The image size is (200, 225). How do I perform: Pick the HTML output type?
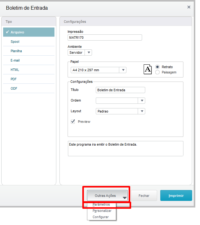(x=29, y=70)
